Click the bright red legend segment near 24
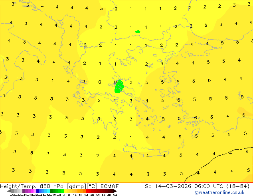The width and height of the screenshot is (253, 196). click(89, 191)
